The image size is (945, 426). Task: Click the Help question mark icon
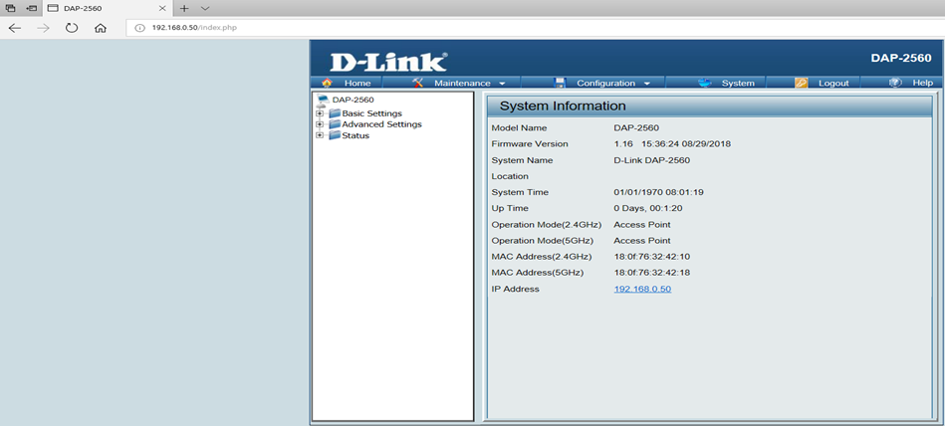pos(895,83)
